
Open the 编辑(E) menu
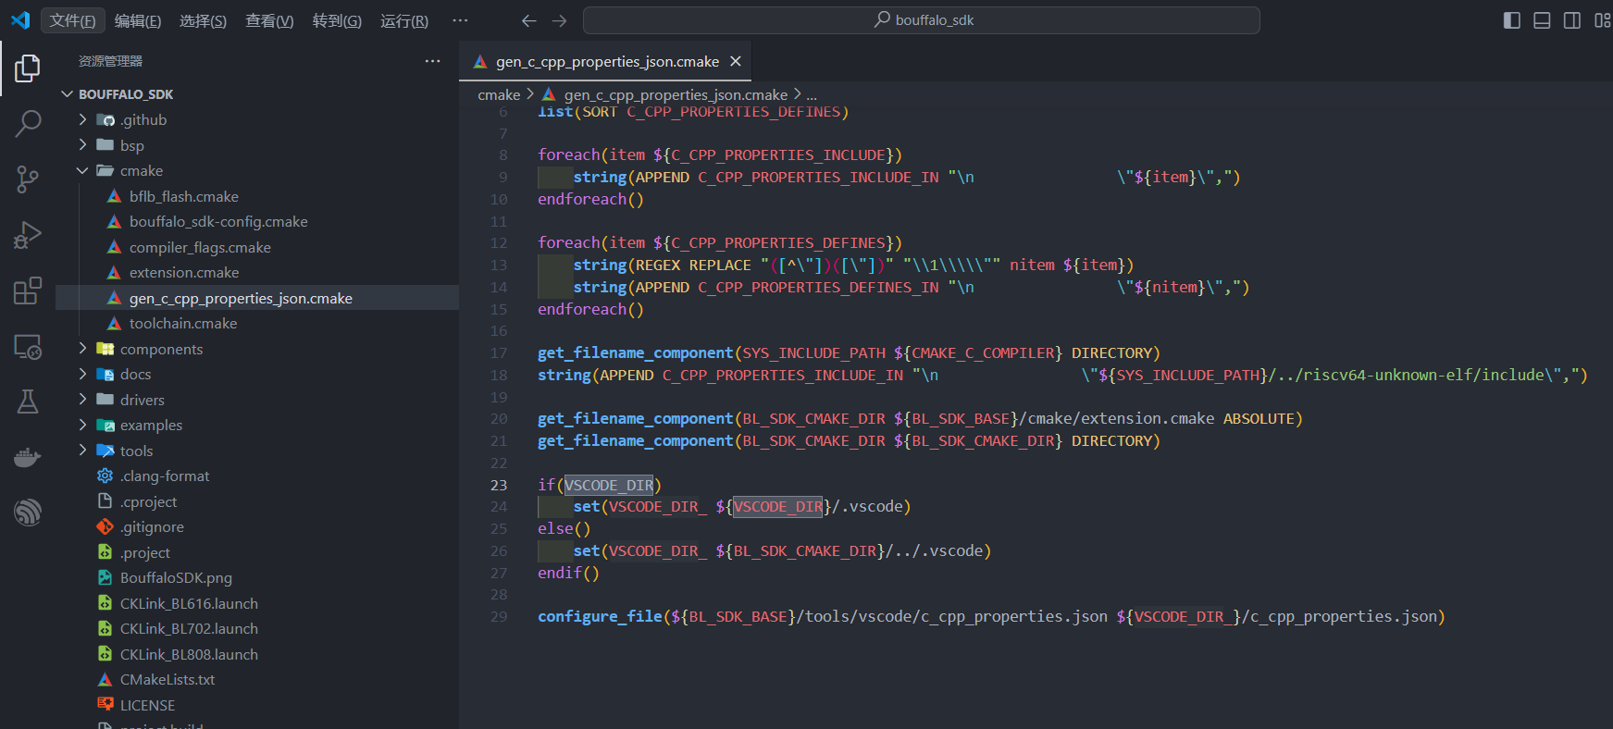(138, 20)
